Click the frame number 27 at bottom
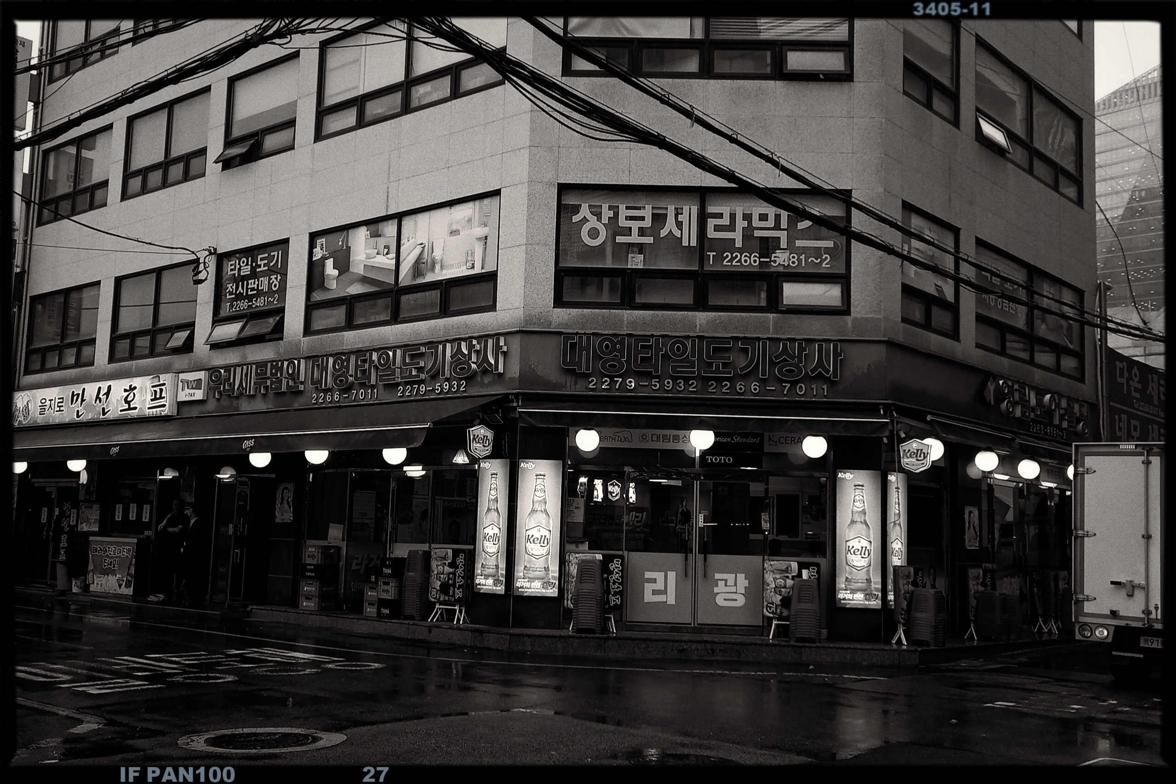Viewport: 1176px width, 784px height. [375, 774]
